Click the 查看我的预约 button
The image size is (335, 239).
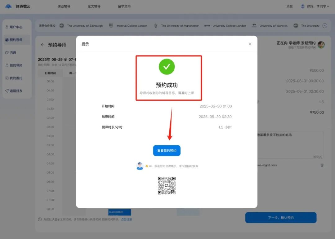[x=167, y=150]
